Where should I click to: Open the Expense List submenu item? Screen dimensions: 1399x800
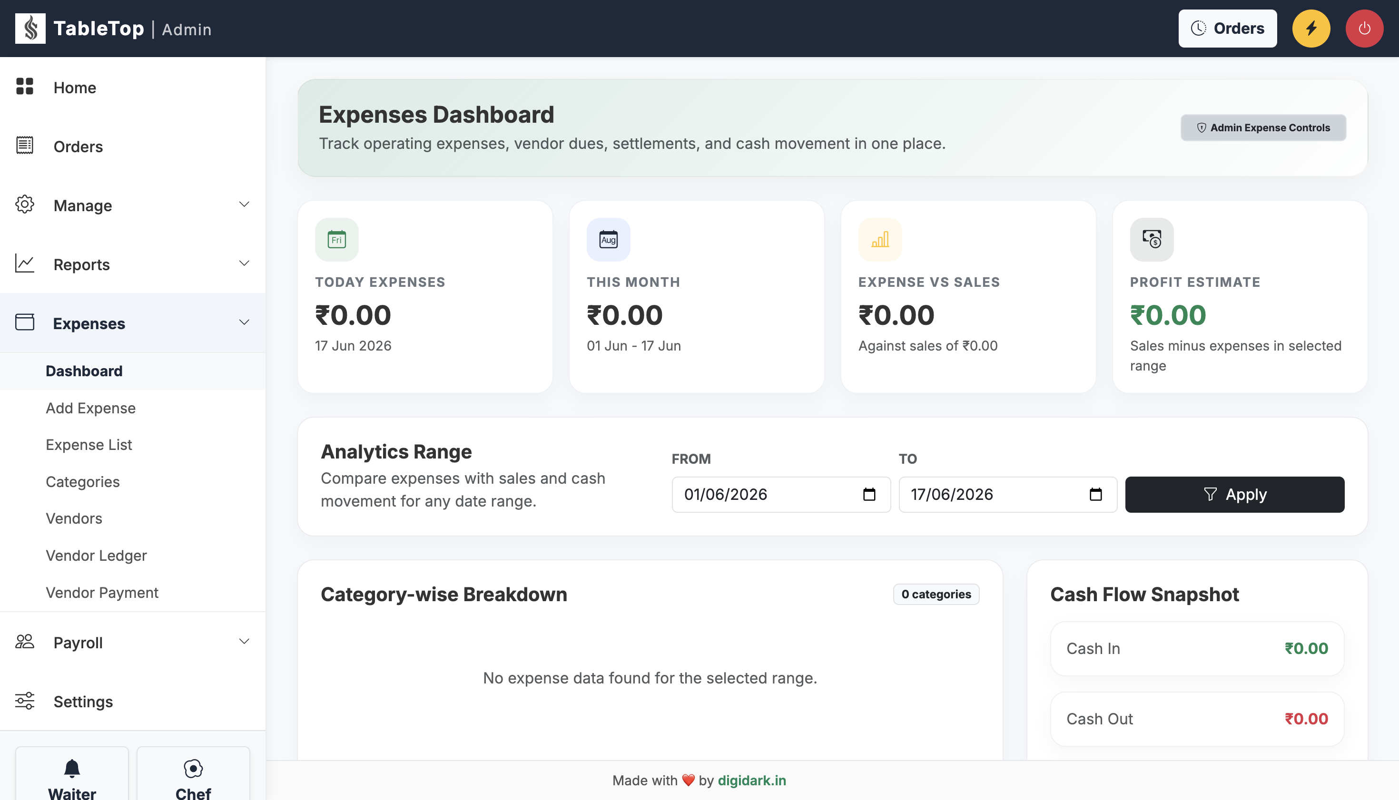tap(132, 445)
